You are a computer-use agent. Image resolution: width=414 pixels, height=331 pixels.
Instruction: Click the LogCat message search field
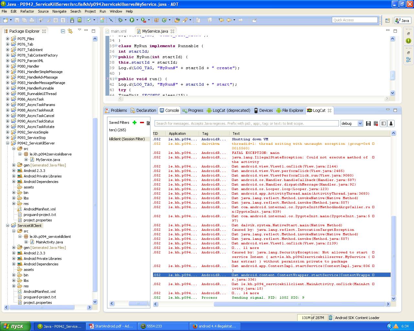click(247, 123)
